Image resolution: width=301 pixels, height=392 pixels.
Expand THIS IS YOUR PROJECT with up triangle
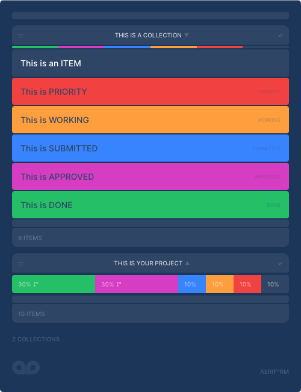[x=187, y=263]
